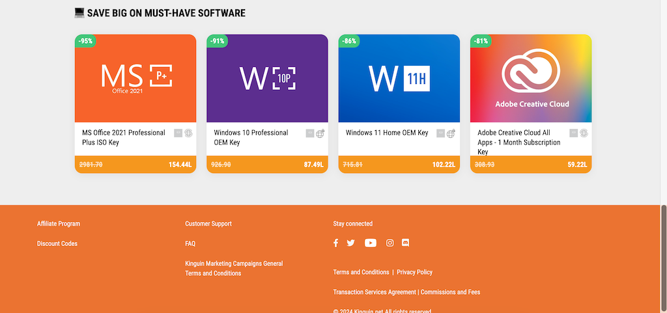This screenshot has width=667, height=313.
Task: Open Windows 11 Home OEM Key title
Action: point(387,133)
